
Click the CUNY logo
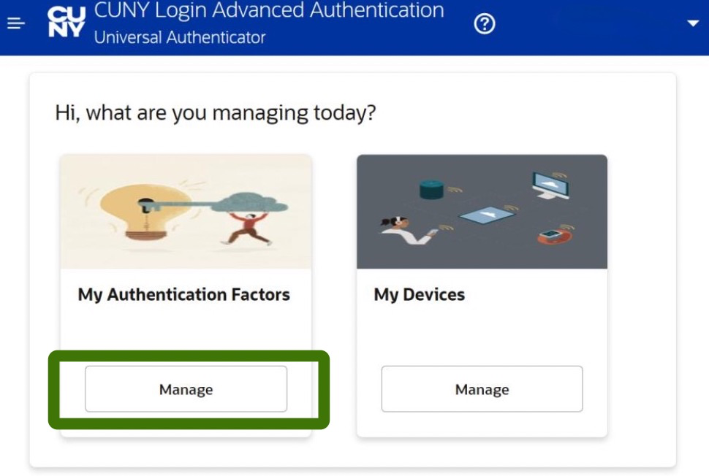(x=66, y=22)
